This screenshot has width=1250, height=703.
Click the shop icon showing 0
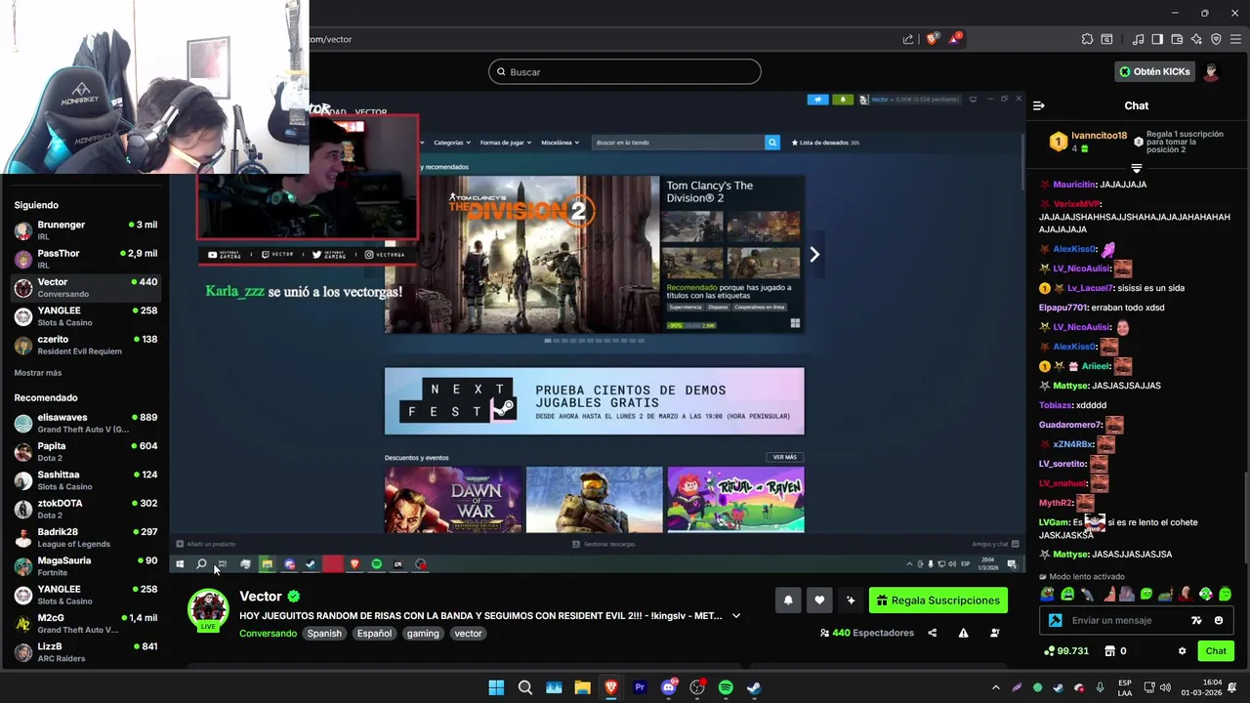[1110, 651]
